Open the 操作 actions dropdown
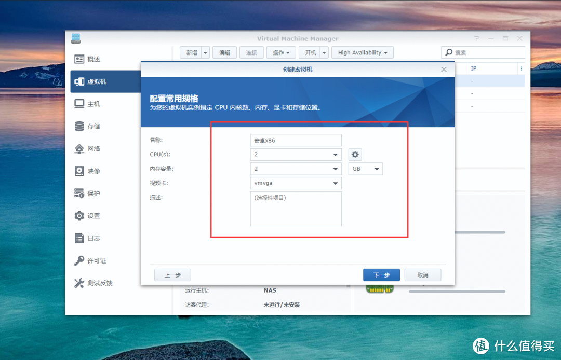Screen dimensions: 561x360 (281, 52)
